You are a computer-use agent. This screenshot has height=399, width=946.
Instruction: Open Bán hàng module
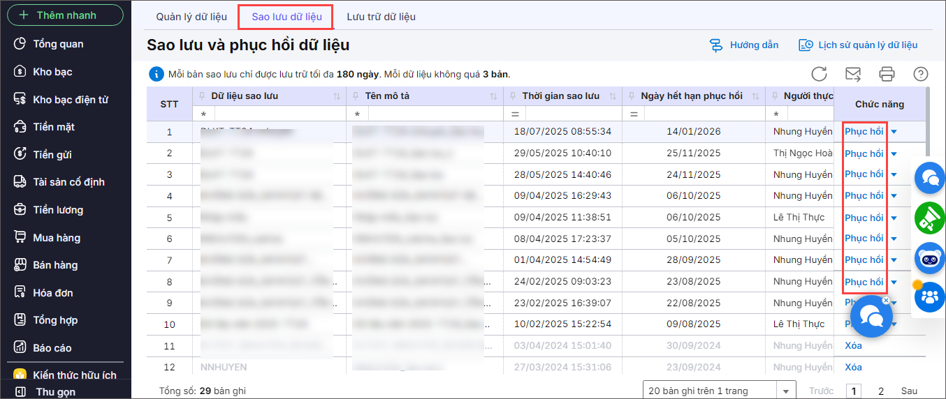55,265
